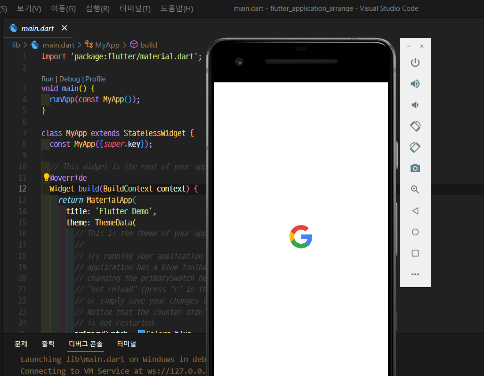Click the Profile code lens above main()
Viewport: 484px width, 376px height.
[96, 79]
